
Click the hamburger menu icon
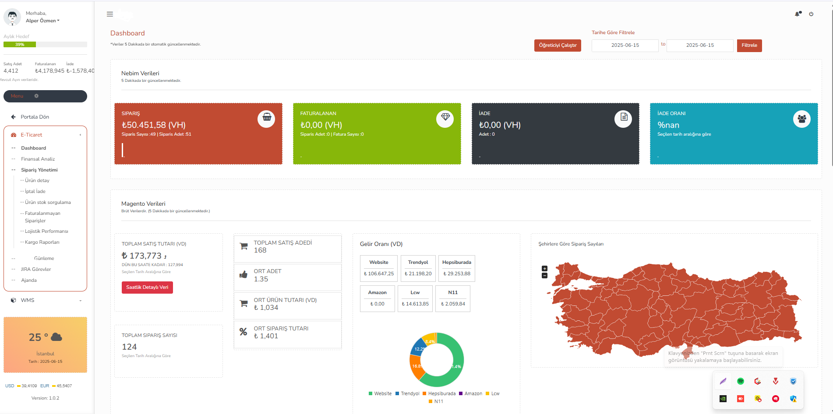pos(110,14)
